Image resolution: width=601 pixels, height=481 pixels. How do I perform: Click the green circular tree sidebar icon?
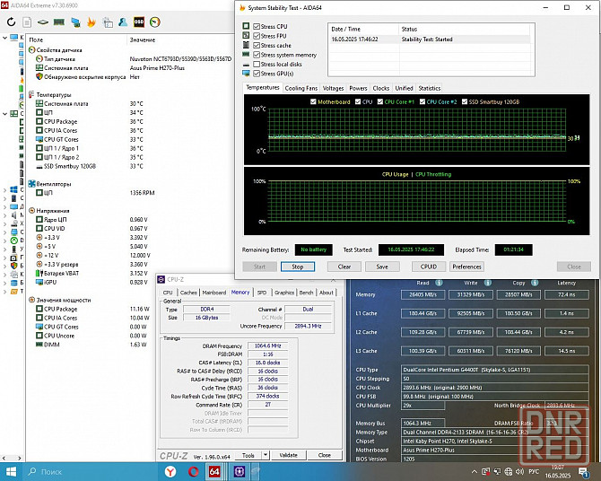click(x=13, y=240)
